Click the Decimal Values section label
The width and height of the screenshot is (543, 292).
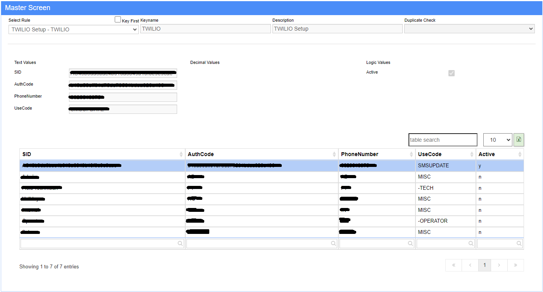coord(205,62)
